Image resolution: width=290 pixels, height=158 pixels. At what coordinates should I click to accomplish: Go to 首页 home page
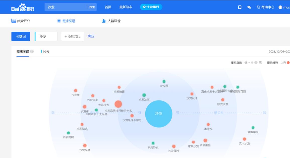(108, 7)
